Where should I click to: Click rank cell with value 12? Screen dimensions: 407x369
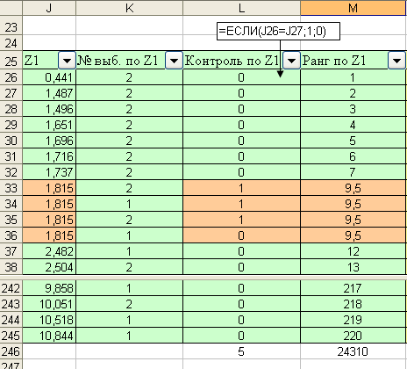(x=353, y=251)
